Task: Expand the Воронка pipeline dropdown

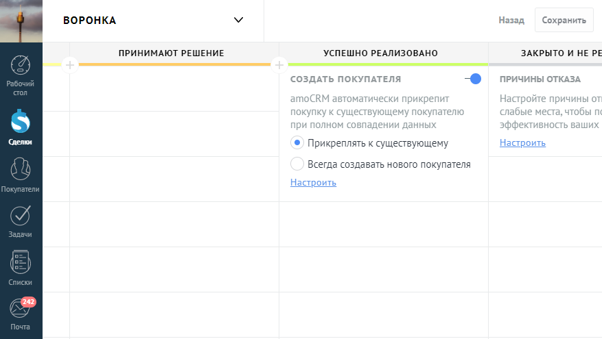Action: pos(238,20)
